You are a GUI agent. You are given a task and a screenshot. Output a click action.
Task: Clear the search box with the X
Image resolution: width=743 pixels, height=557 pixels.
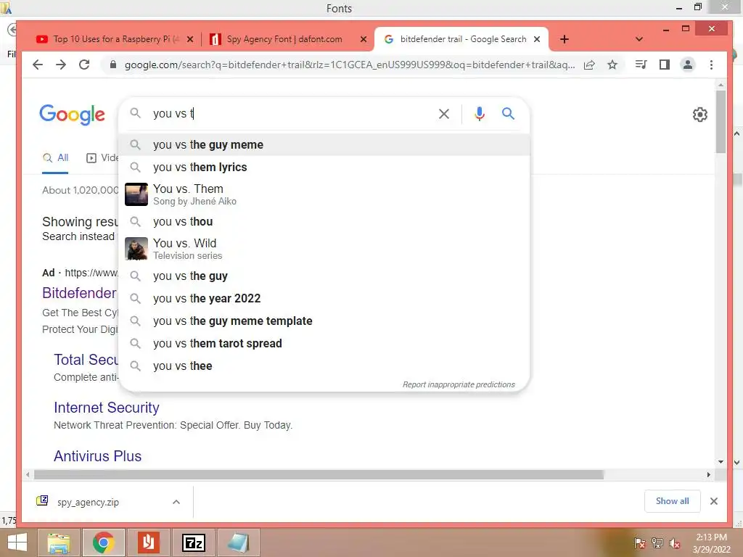tap(444, 114)
